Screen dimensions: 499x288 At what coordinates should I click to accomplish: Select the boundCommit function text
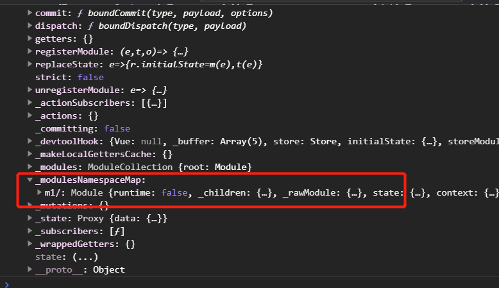click(x=180, y=13)
